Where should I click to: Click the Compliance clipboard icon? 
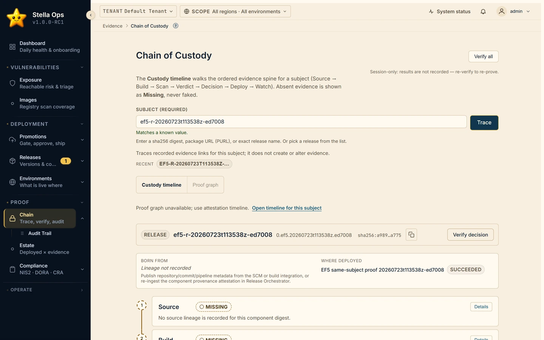[x=12, y=269]
